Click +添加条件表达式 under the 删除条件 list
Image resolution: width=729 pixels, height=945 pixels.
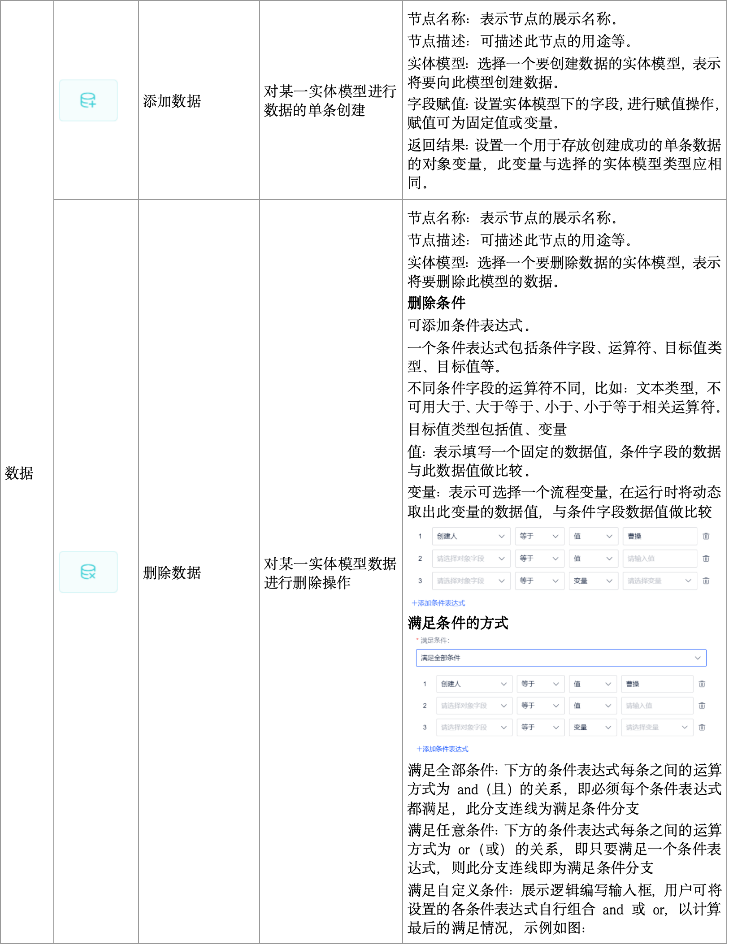pyautogui.click(x=438, y=603)
